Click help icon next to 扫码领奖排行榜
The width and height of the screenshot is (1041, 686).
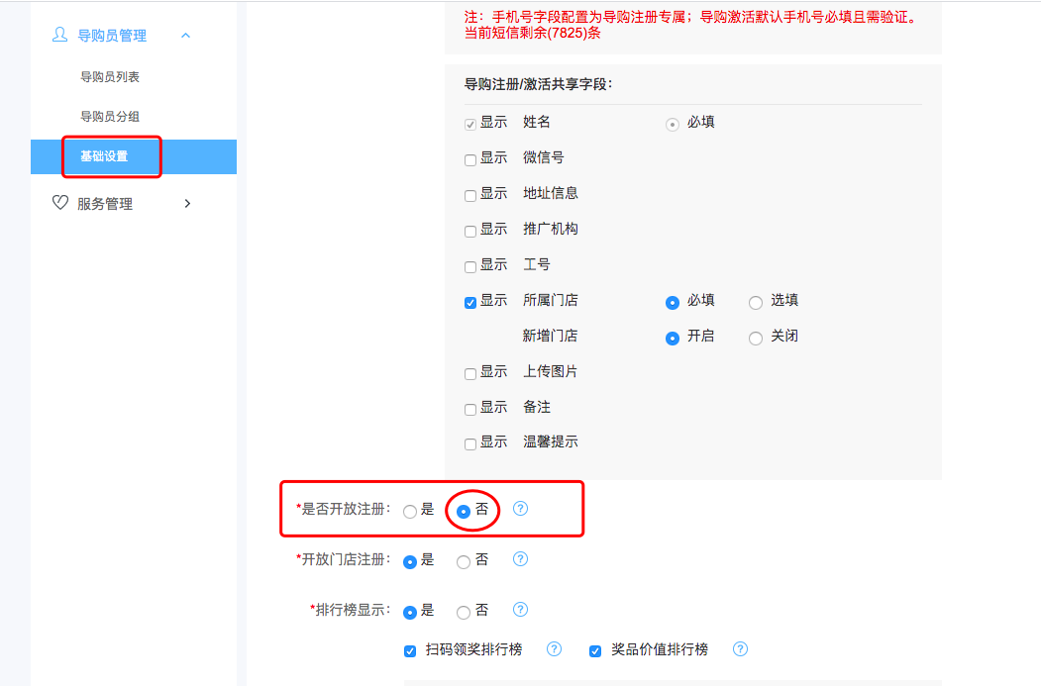pyautogui.click(x=555, y=649)
